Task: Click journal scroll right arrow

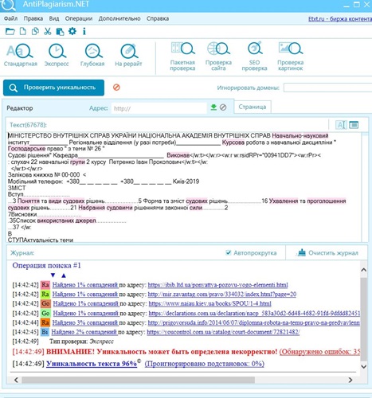Action: tap(350, 380)
